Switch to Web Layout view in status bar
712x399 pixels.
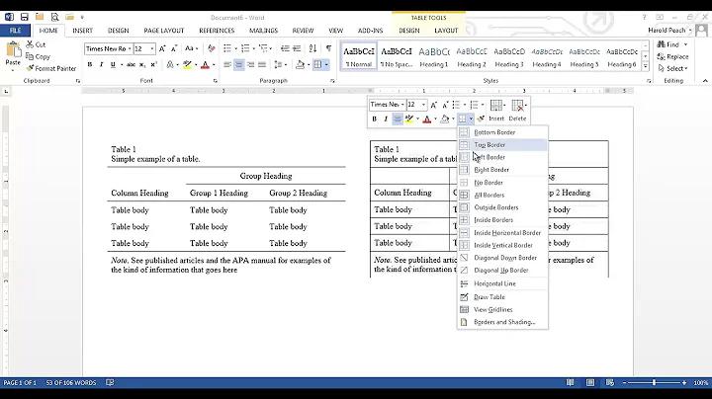pyautogui.click(x=610, y=383)
